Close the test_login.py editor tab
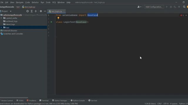The height and width of the screenshot is (105, 188). tap(64, 11)
